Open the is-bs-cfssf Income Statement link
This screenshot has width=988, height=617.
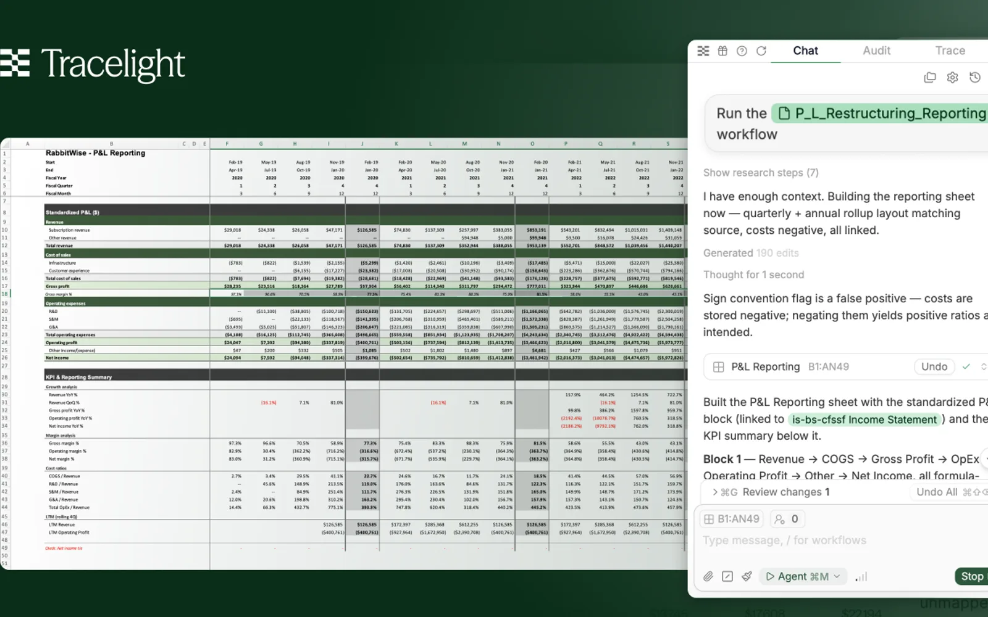tap(865, 420)
